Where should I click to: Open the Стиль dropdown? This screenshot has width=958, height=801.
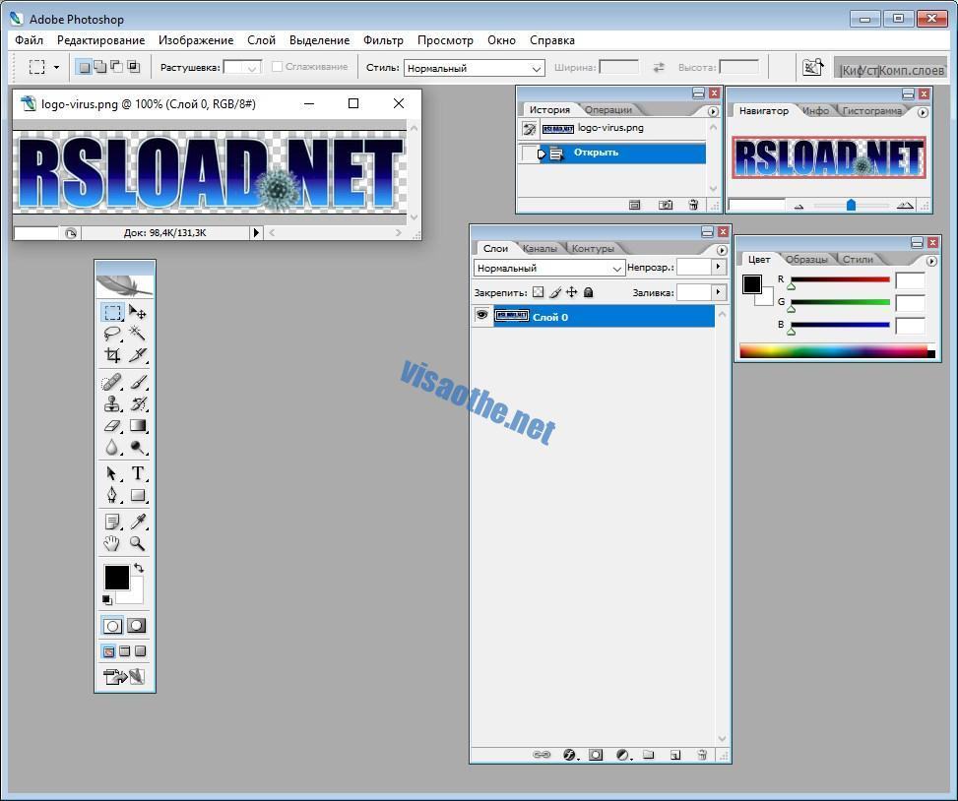click(x=475, y=68)
